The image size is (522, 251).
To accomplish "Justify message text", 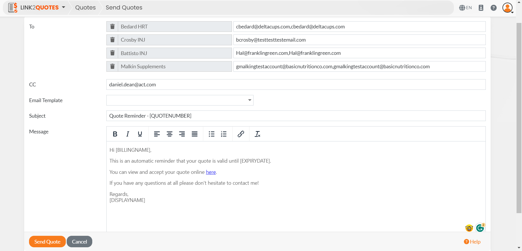I will (195, 134).
